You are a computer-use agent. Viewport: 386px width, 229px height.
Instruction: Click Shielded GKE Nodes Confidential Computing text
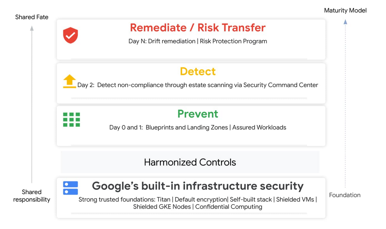pos(198,207)
